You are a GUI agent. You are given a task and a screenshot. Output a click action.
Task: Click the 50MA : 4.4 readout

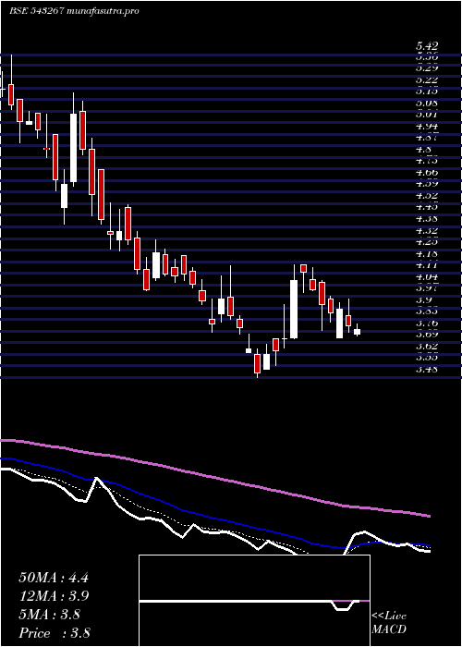54,578
